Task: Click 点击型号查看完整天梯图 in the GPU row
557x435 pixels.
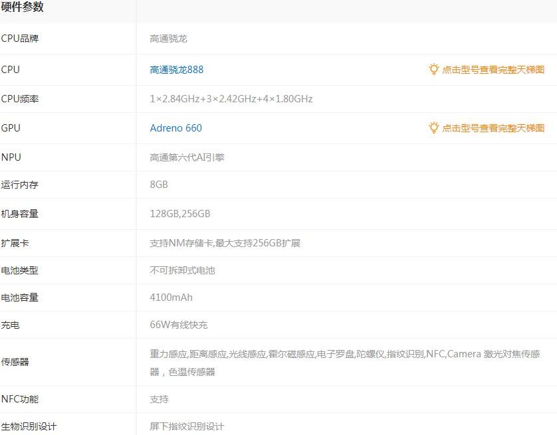Action: (x=493, y=128)
